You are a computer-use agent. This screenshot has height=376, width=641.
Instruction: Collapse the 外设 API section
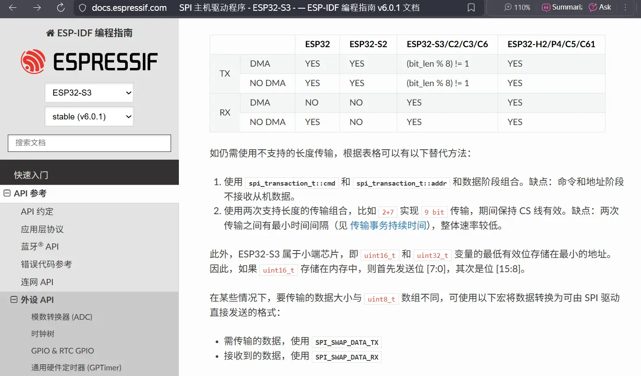(14, 299)
